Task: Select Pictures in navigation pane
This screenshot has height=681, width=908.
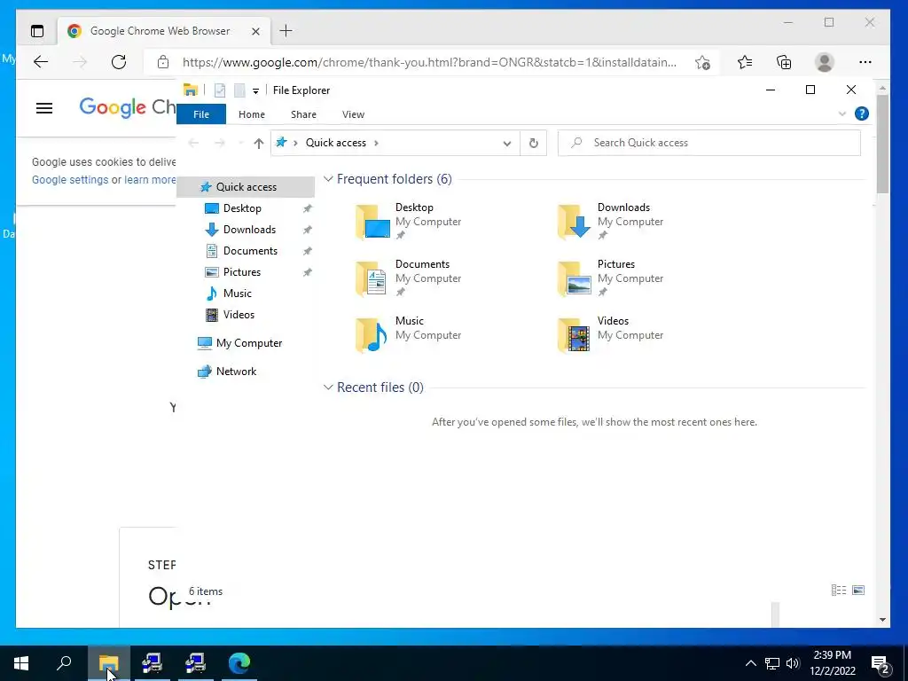Action: click(241, 272)
